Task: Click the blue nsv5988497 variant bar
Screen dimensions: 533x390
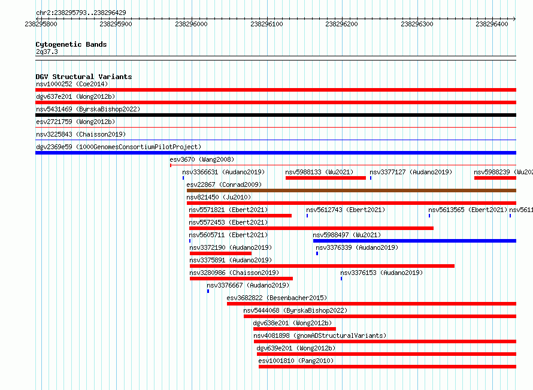Action: coord(414,241)
